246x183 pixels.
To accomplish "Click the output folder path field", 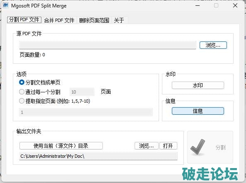I will point(99,156).
